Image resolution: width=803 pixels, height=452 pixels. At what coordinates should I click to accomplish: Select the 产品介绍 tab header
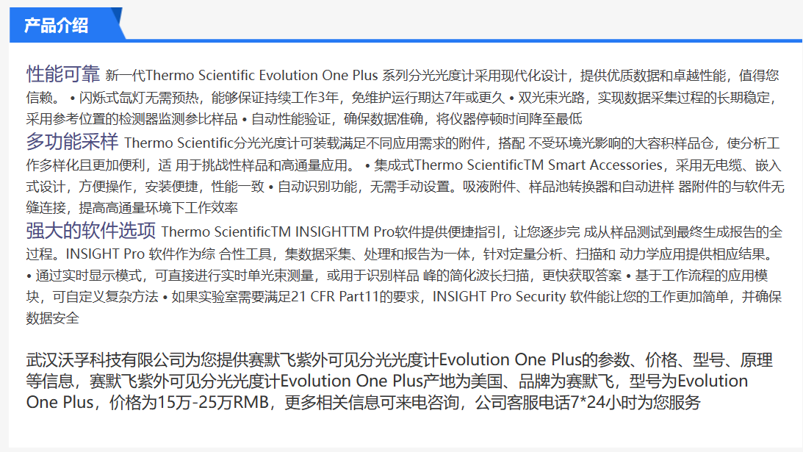(x=57, y=26)
